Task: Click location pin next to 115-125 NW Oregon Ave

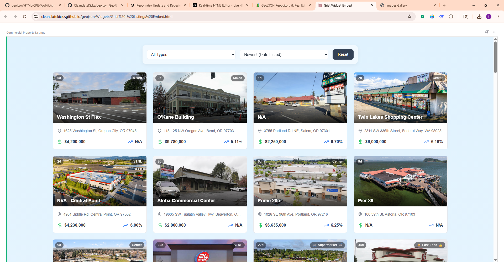Action: 160,131
